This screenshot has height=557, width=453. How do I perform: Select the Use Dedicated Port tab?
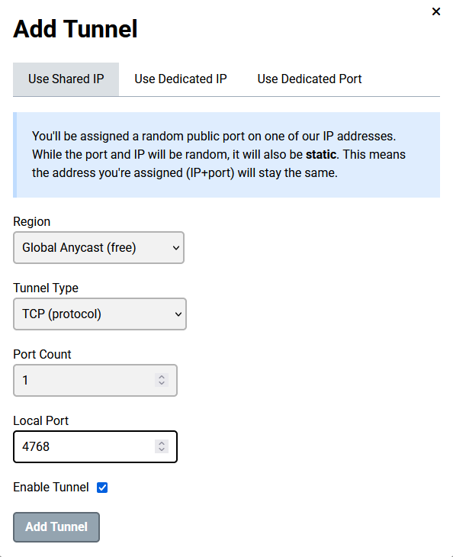click(x=309, y=79)
